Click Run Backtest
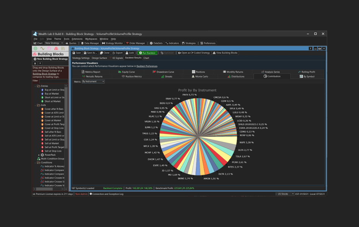The height and width of the screenshot is (227, 359). pyautogui.click(x=147, y=53)
